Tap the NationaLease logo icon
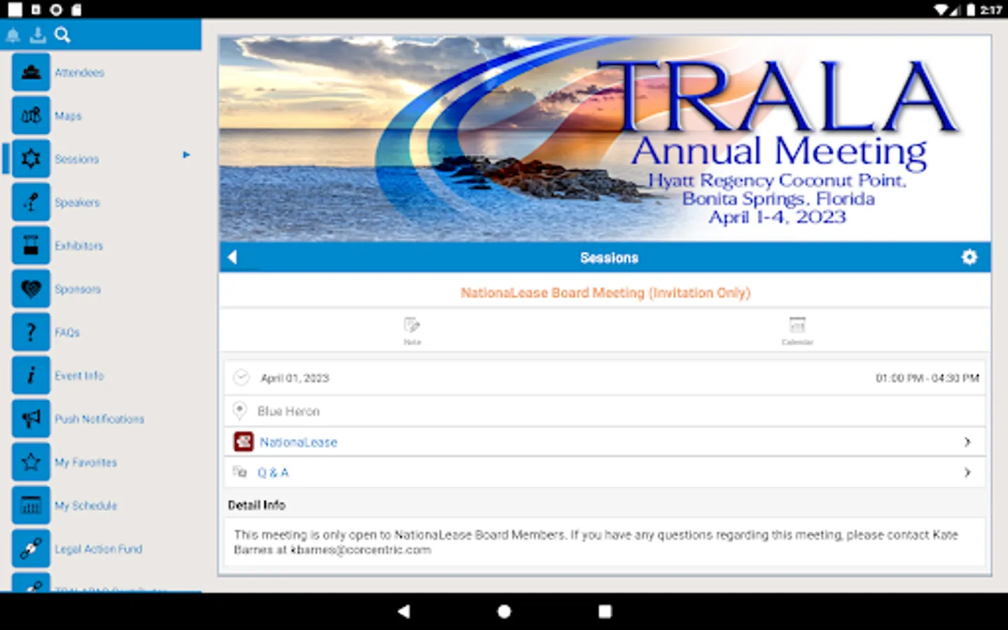1008x630 pixels. pos(244,442)
